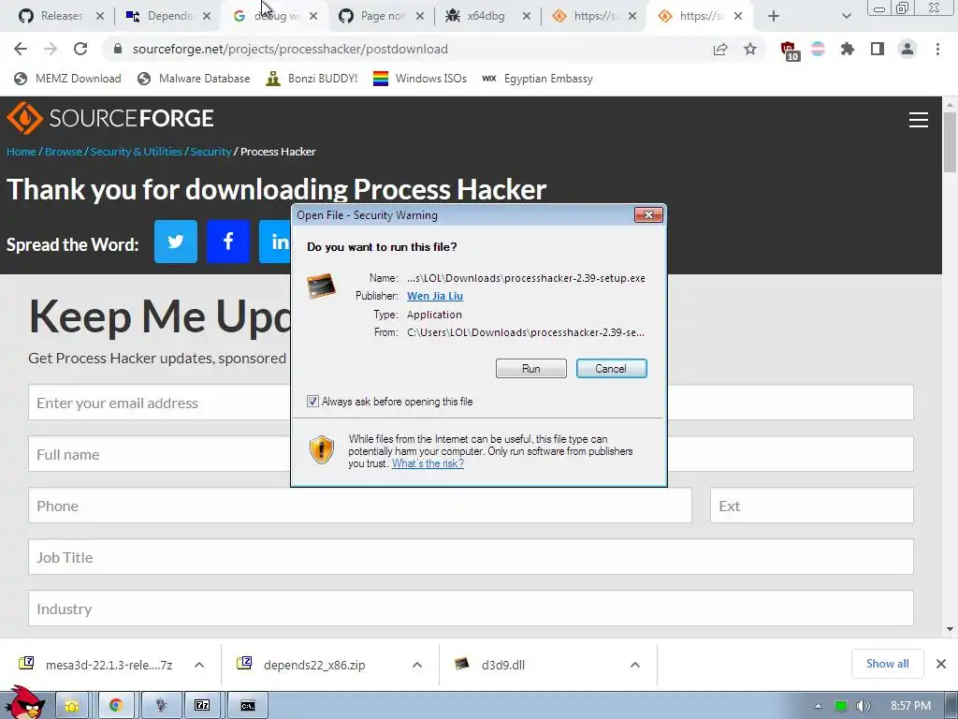Show hidden tray icons arrow
Screen dimensions: 958x719
818,706
